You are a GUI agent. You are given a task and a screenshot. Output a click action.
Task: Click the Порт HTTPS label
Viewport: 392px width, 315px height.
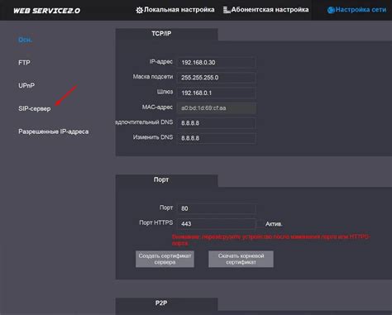tap(156, 222)
